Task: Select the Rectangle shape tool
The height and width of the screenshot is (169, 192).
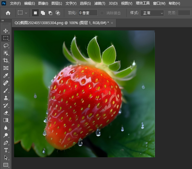Action: 6,165
